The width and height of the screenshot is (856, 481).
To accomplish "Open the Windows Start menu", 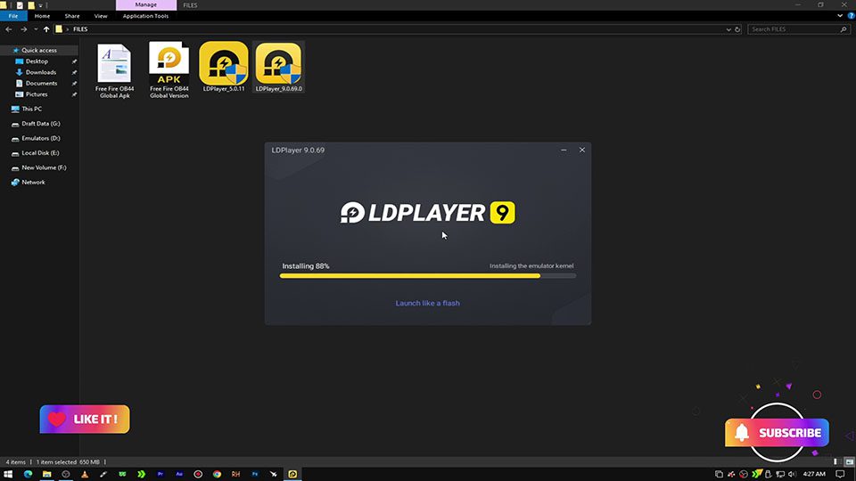I will click(x=8, y=475).
